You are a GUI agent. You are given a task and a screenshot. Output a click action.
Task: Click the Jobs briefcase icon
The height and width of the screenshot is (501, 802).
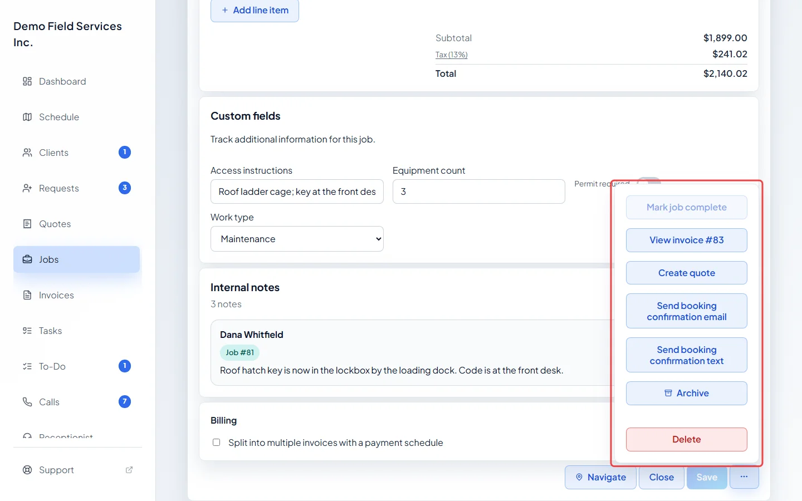[x=27, y=259]
